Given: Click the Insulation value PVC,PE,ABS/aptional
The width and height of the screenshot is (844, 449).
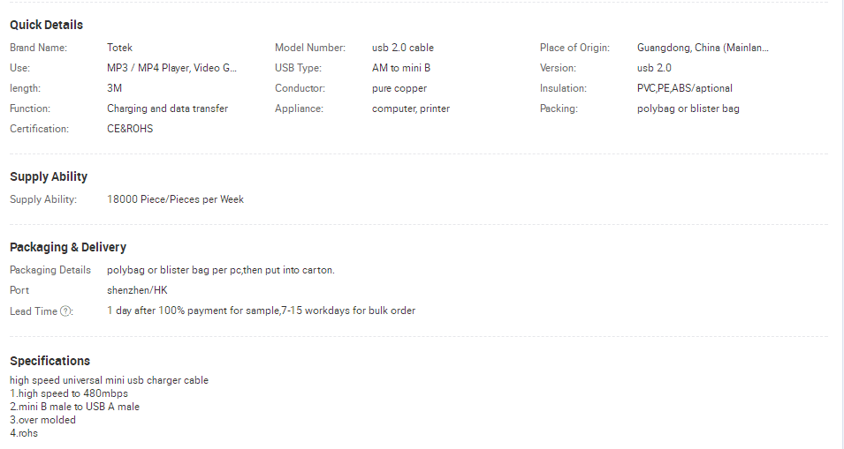Looking at the screenshot, I should [685, 88].
